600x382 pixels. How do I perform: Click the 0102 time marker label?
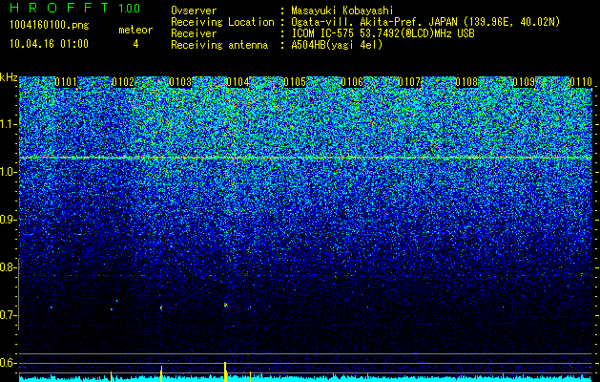123,82
